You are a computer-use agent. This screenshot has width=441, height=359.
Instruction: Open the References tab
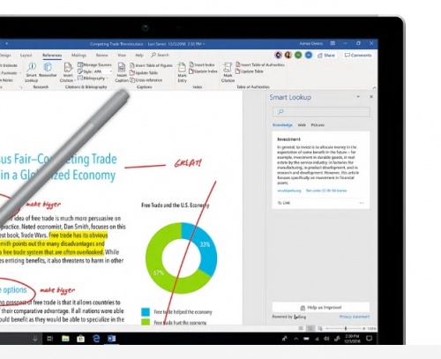tap(52, 56)
